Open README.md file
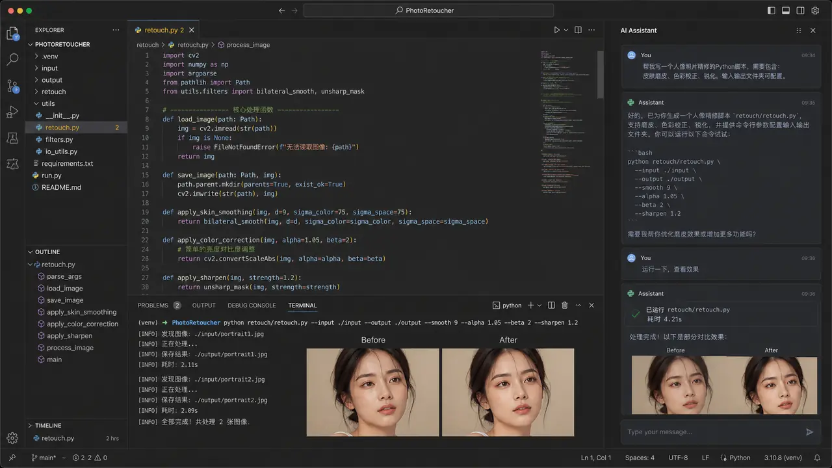832x468 pixels. 77,187
